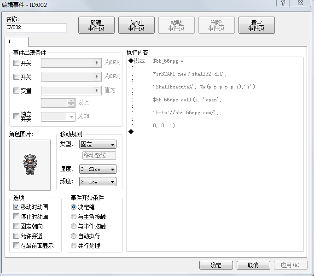Select the 决定键 trigger radio button

point(74,207)
